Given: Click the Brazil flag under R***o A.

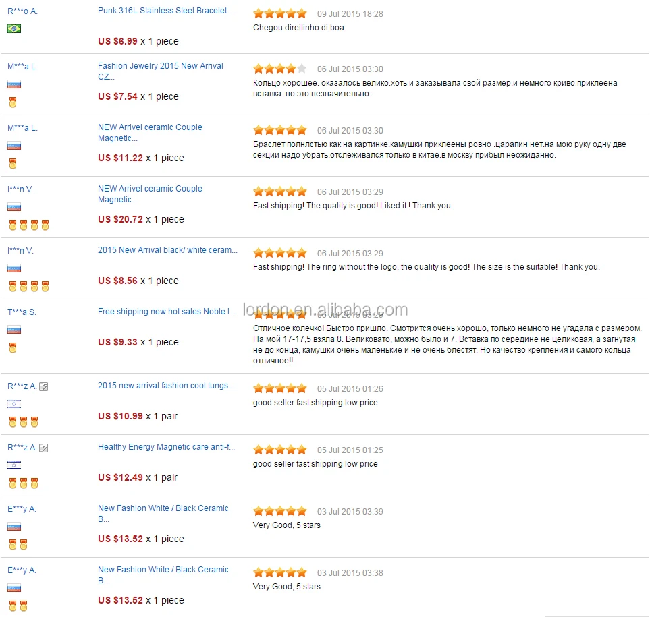Looking at the screenshot, I should (14, 28).
